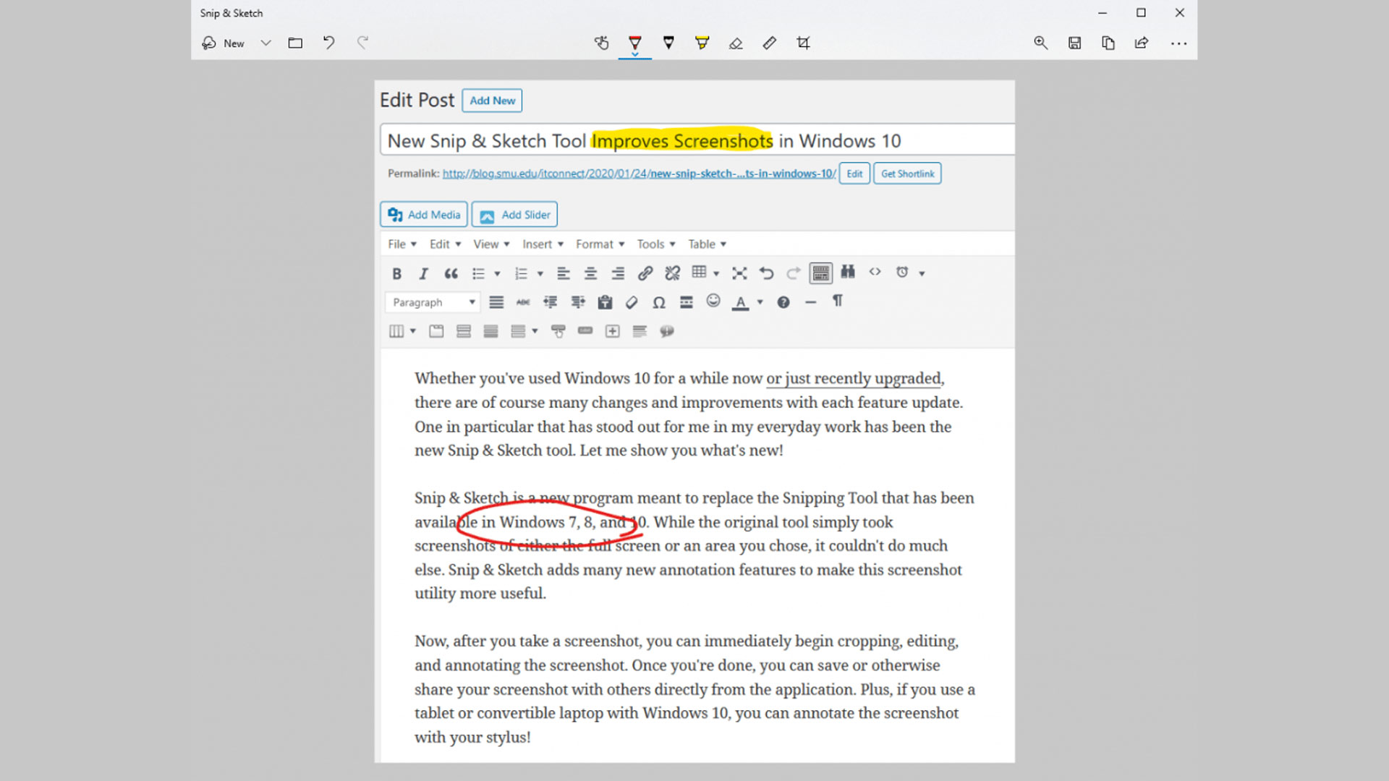Toggle touch writing in Snip & Sketch

click(x=601, y=43)
